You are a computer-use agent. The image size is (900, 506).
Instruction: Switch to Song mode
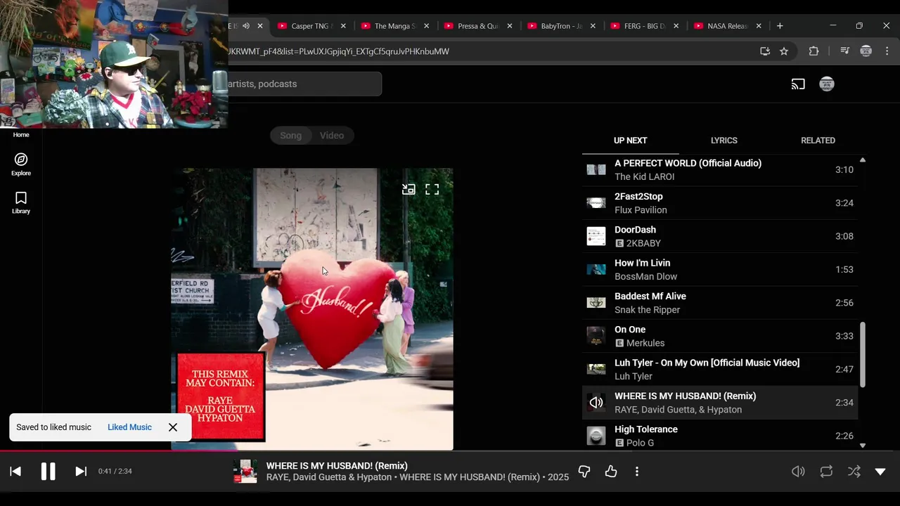pos(290,136)
